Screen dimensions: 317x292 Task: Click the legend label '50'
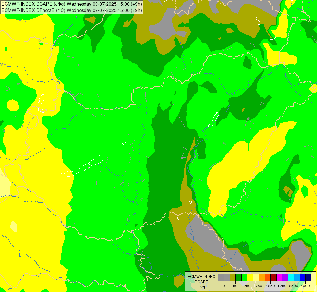235,286
